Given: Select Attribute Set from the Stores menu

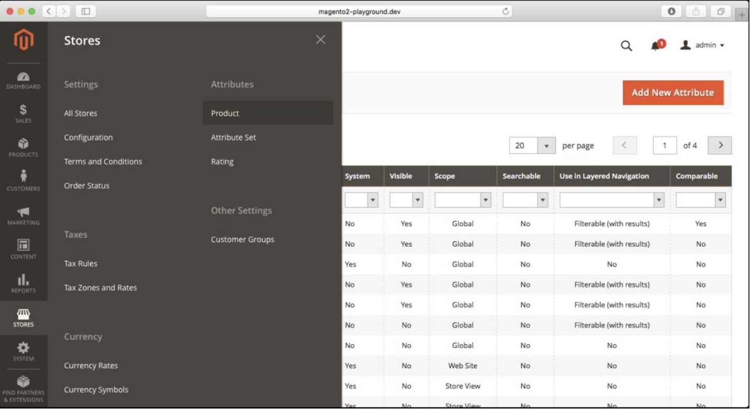Looking at the screenshot, I should click(x=233, y=137).
